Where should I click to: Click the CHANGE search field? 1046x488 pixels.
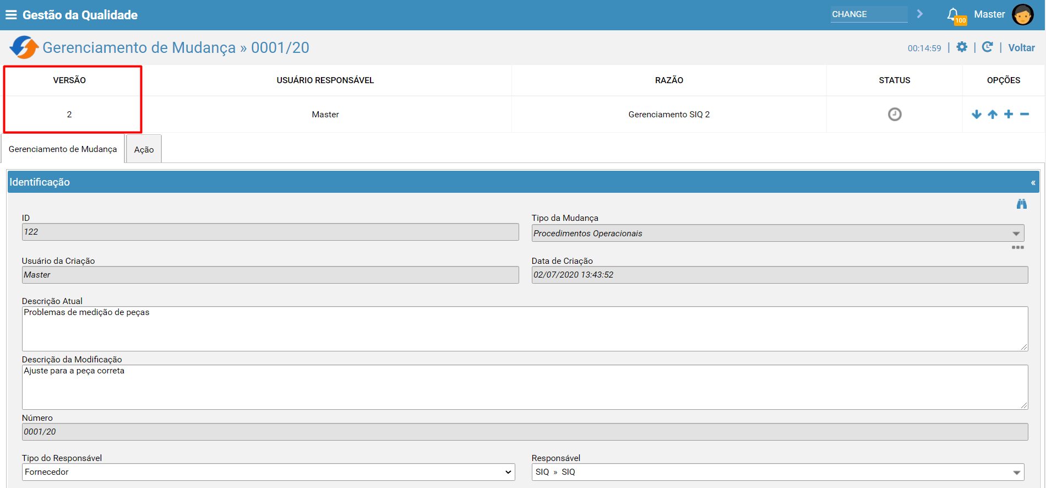[x=869, y=14]
